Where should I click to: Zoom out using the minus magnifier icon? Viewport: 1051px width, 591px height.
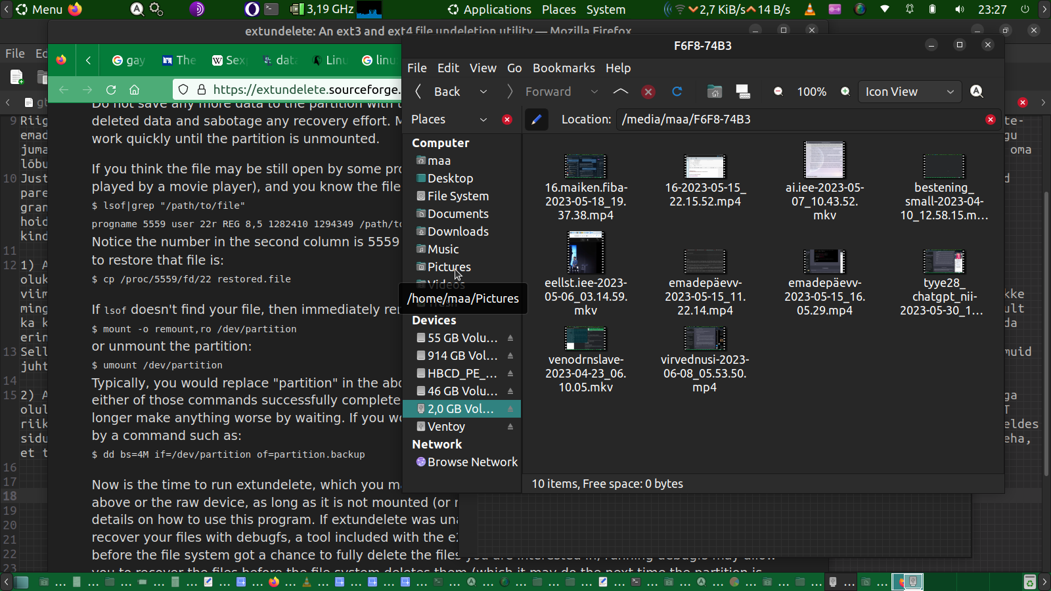[x=778, y=92]
